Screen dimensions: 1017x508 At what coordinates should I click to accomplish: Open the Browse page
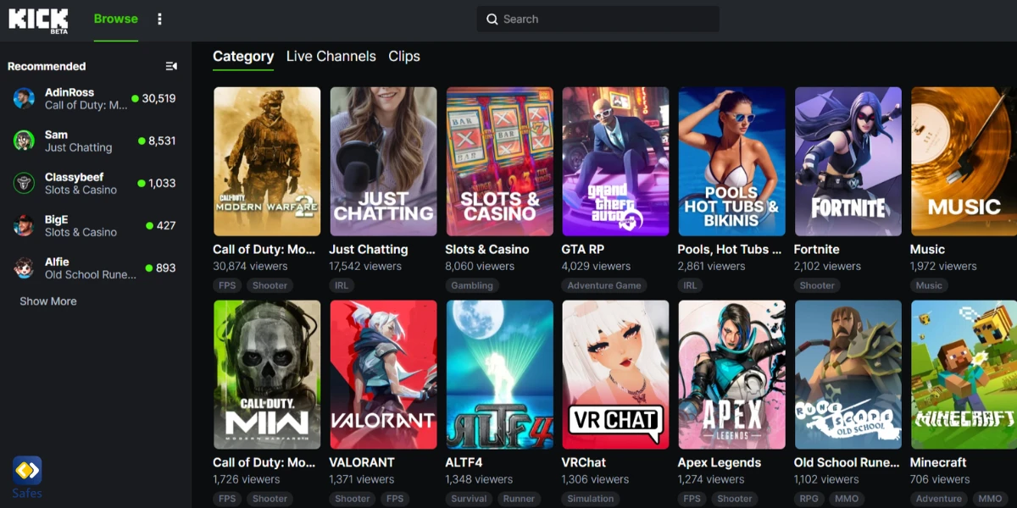(x=116, y=19)
